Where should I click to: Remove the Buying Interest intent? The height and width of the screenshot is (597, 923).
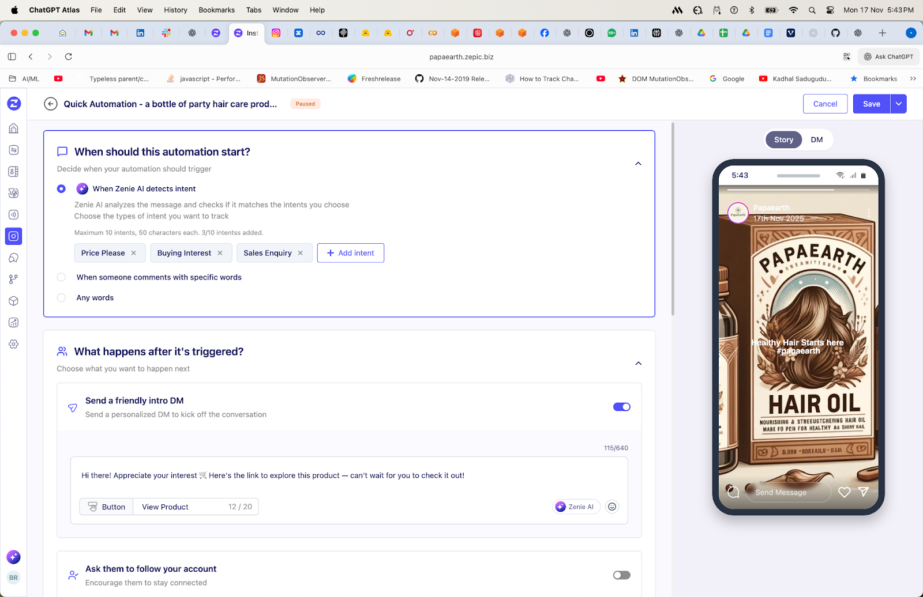220,253
